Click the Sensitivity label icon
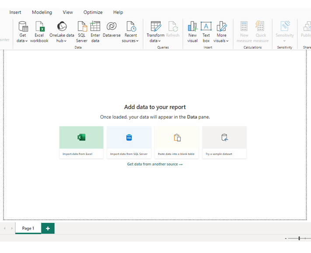 coord(285,26)
